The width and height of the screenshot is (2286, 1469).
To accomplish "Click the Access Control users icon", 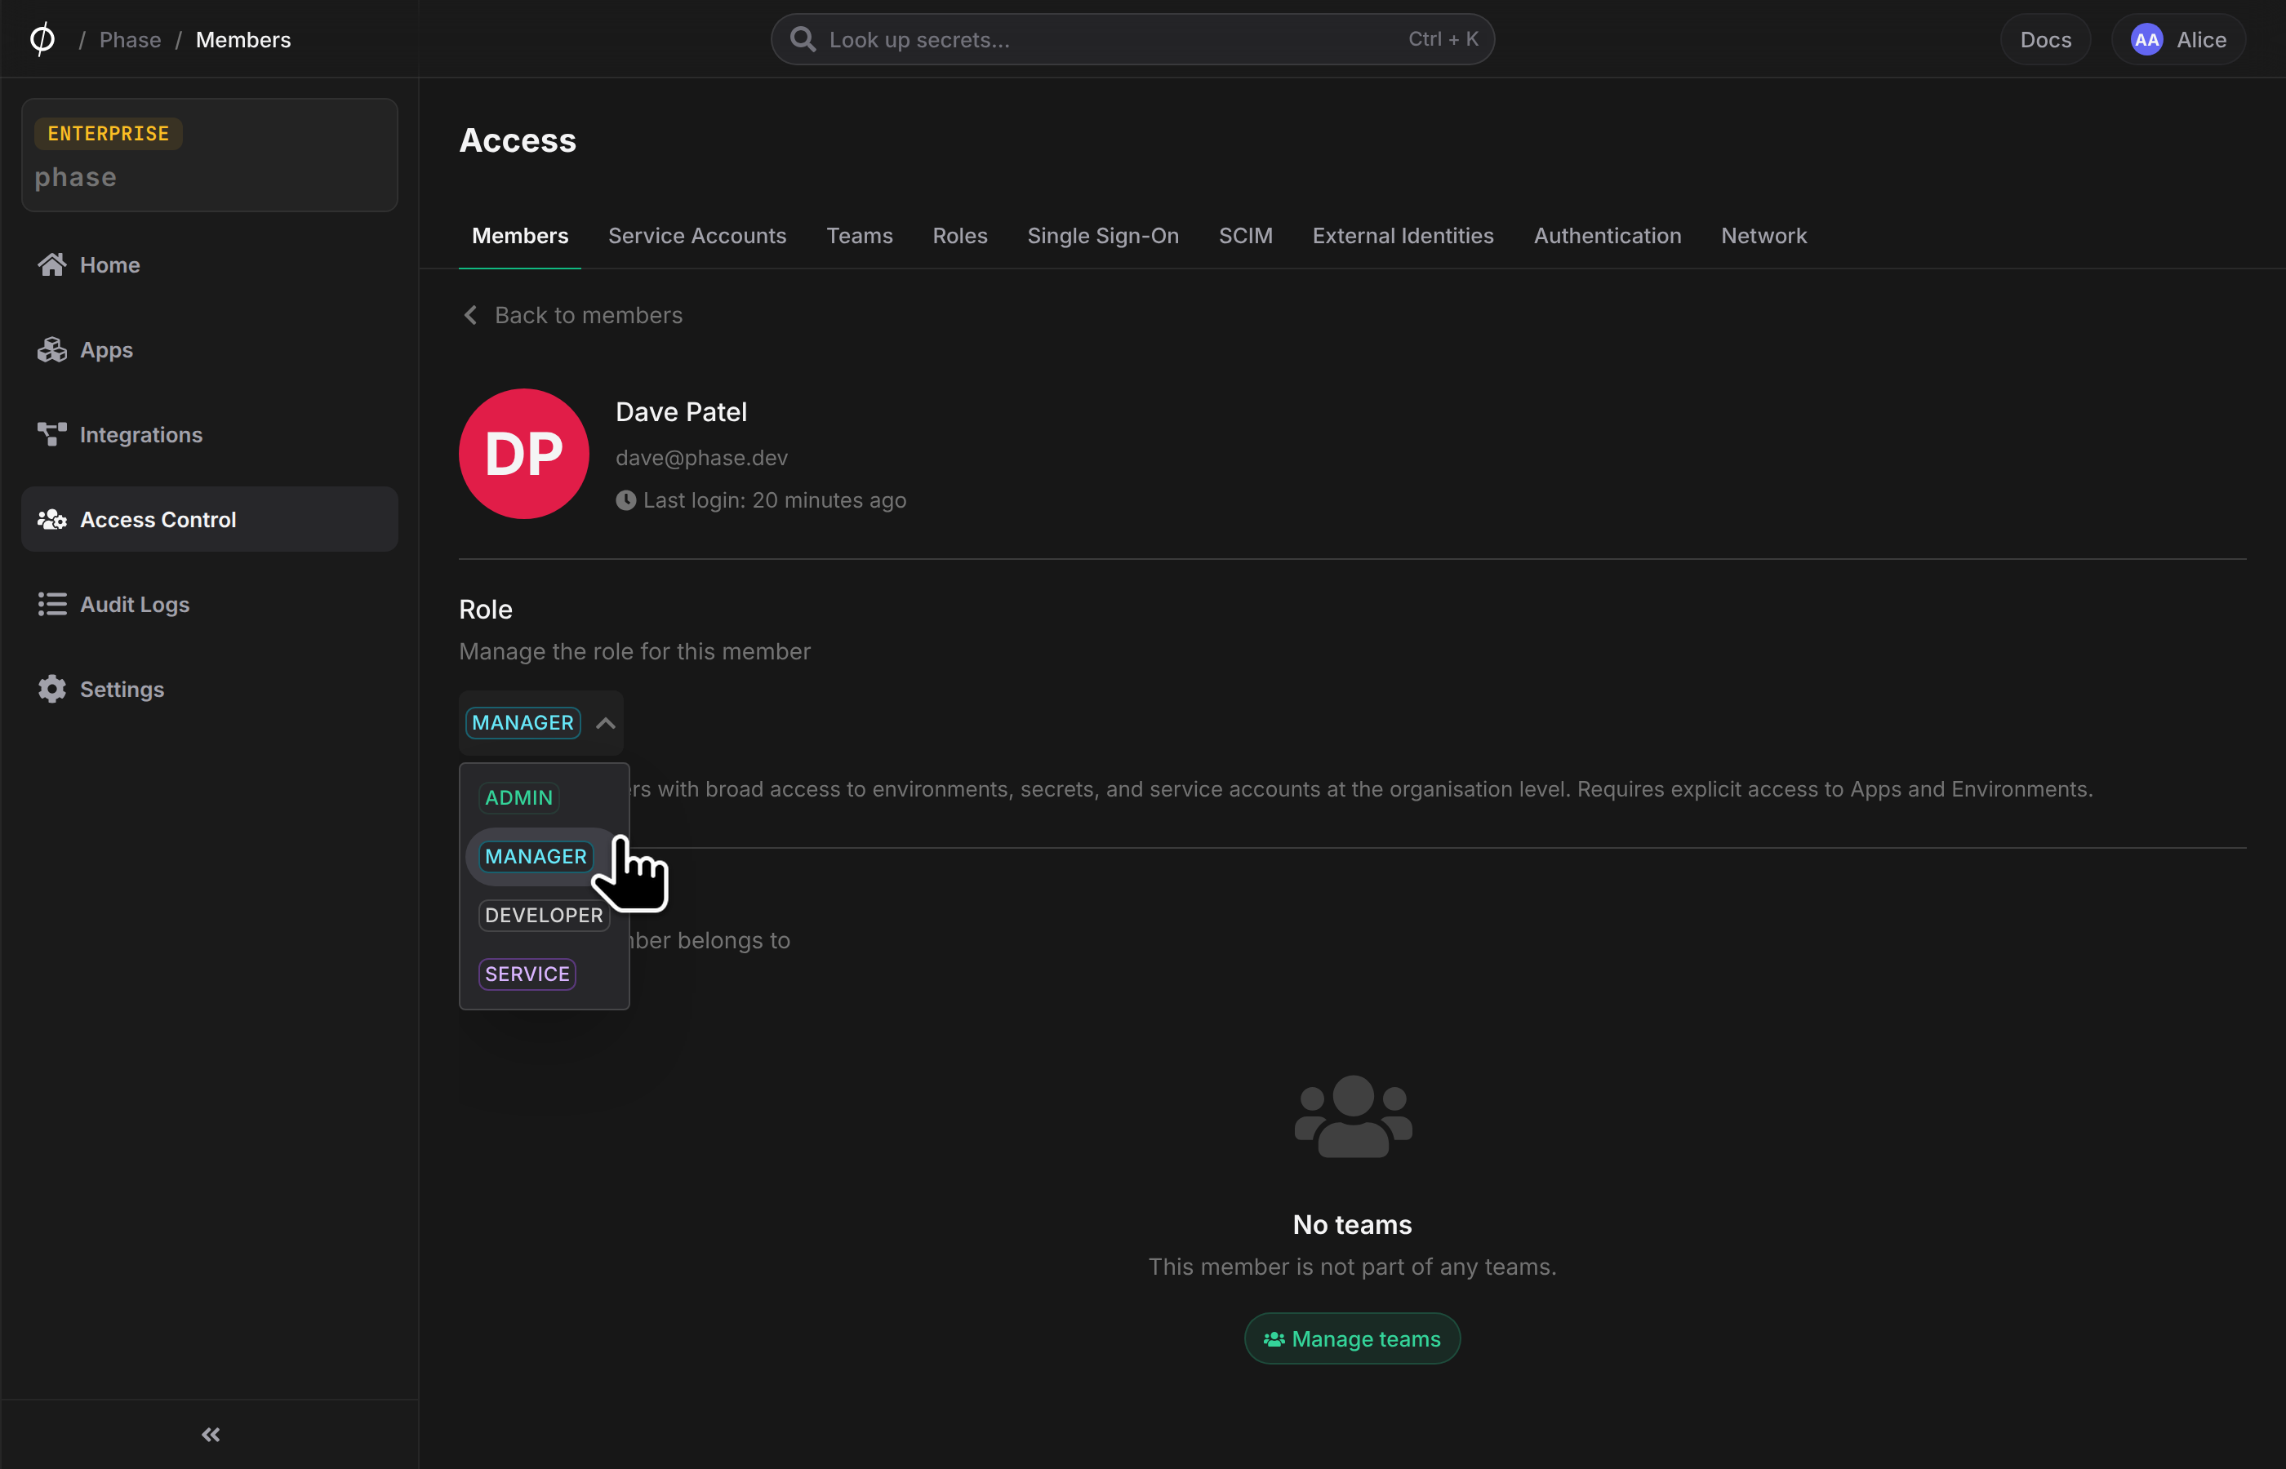I will (x=51, y=519).
